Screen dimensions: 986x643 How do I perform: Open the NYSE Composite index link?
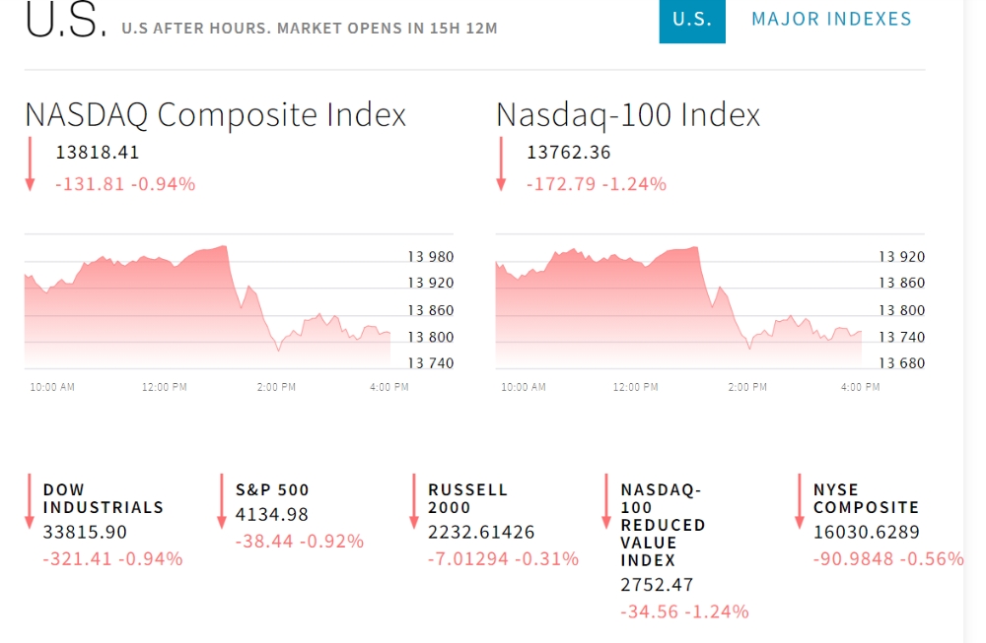(x=866, y=498)
